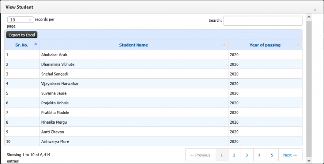Click the scrollbar down arrow

click(309, 160)
